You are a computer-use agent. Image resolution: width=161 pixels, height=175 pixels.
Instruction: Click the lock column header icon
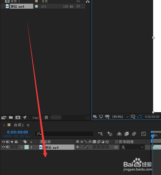[16, 142]
